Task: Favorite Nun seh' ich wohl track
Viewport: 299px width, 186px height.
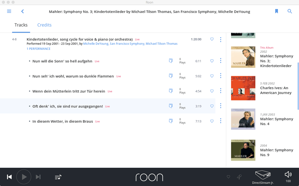Action: pos(212,76)
